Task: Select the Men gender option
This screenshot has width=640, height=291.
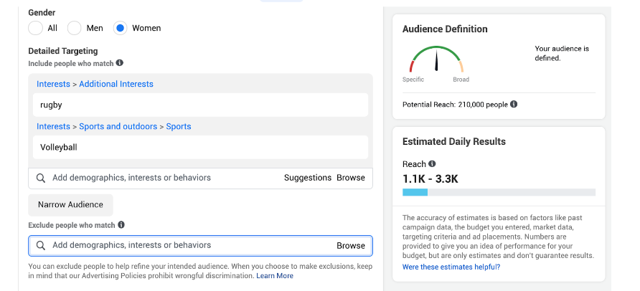Action: point(75,28)
